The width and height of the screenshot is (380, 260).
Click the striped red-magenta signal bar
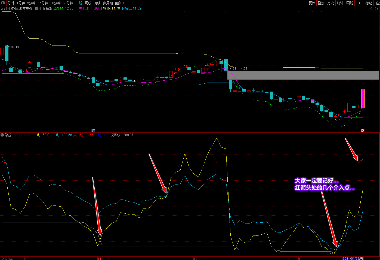[363, 99]
